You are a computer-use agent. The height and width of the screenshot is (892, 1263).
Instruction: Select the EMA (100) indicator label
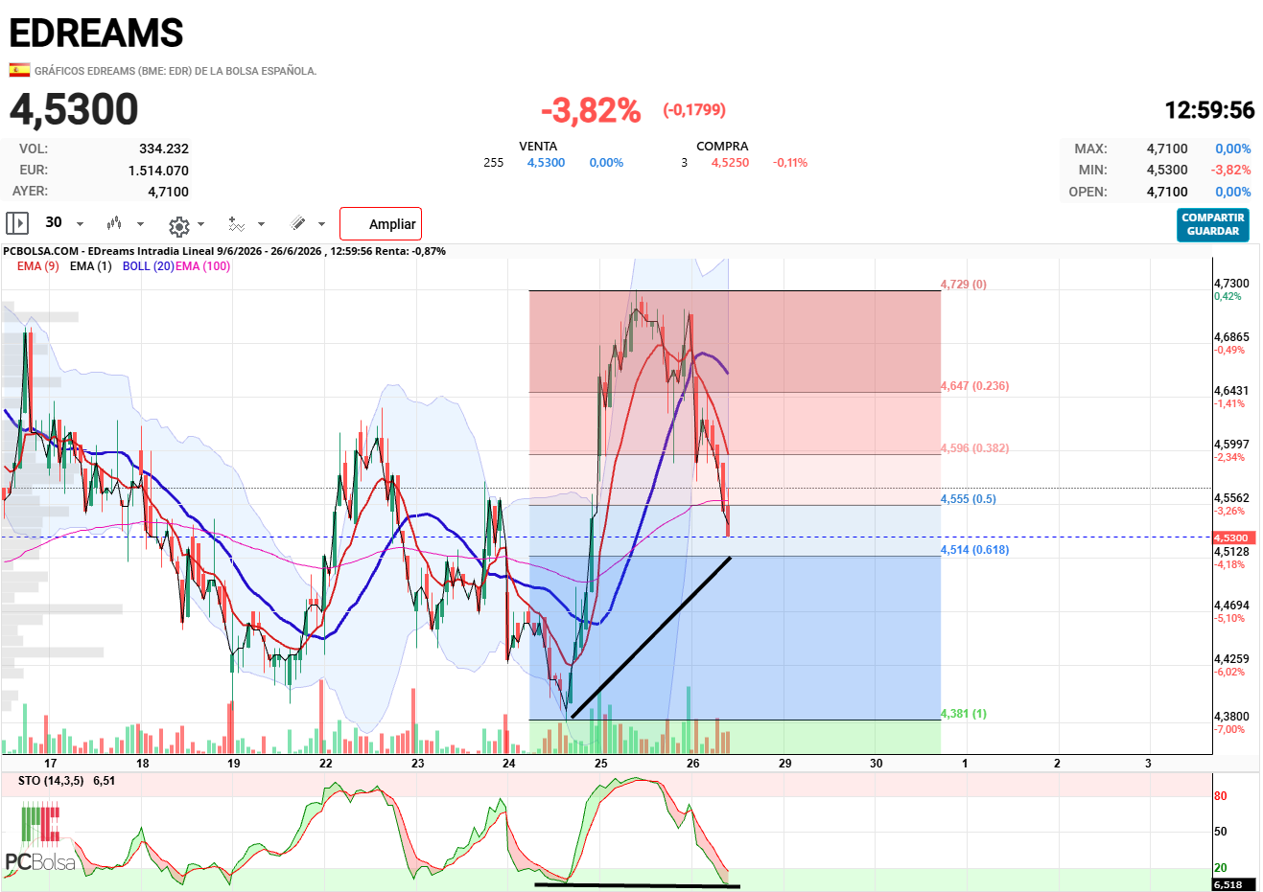point(202,266)
